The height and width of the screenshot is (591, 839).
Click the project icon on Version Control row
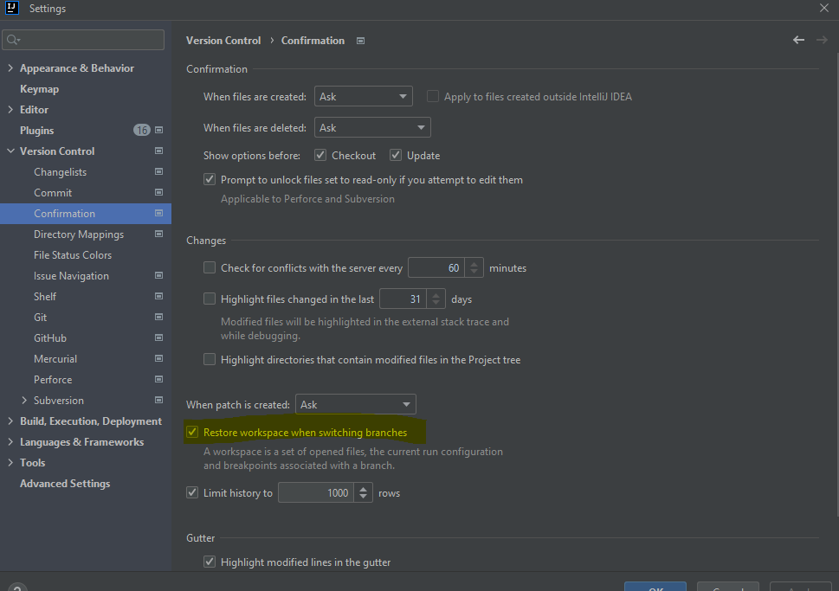(159, 151)
